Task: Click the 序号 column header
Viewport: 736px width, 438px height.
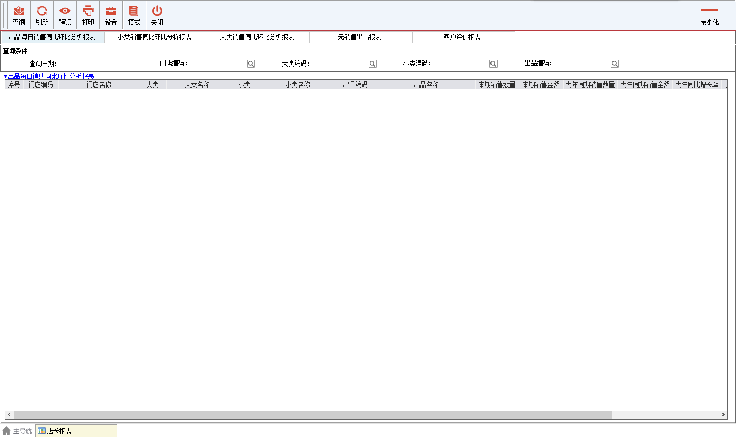Action: 14,85
